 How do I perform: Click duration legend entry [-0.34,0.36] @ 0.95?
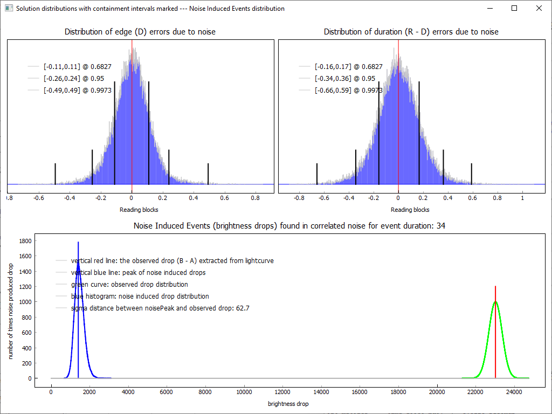(344, 79)
